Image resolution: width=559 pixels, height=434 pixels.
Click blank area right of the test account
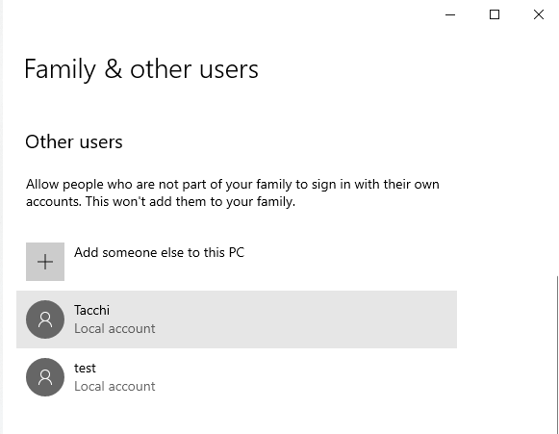click(x=303, y=377)
